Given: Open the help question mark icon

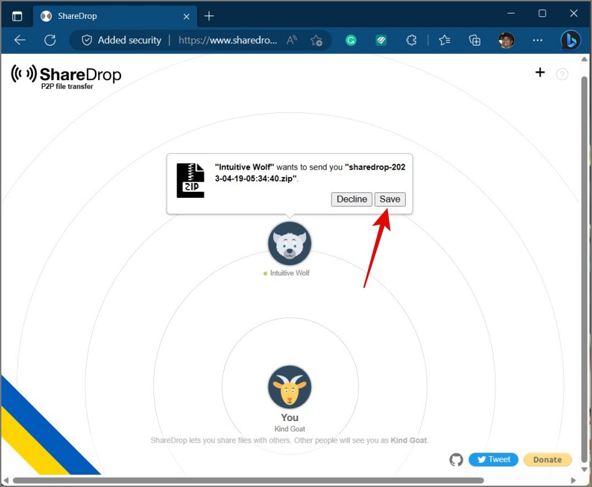Looking at the screenshot, I should pyautogui.click(x=562, y=74).
